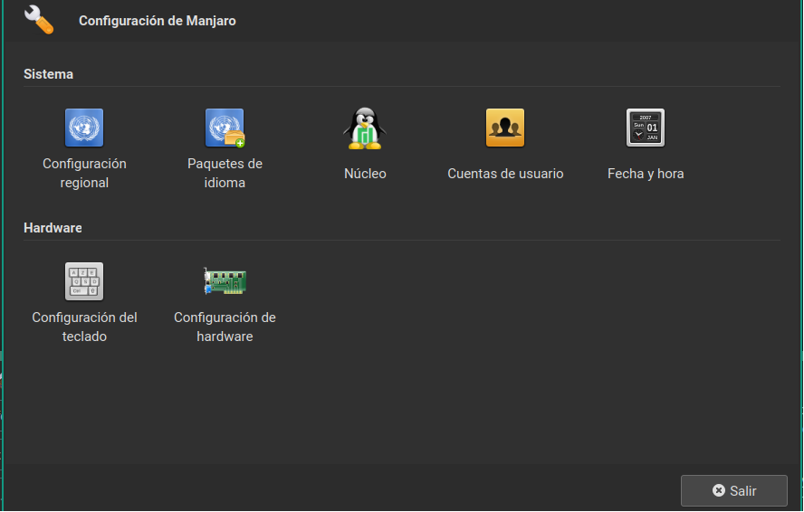Click the 'Configuración regional' label text
Viewport: 804px width, 512px height.
tap(84, 173)
